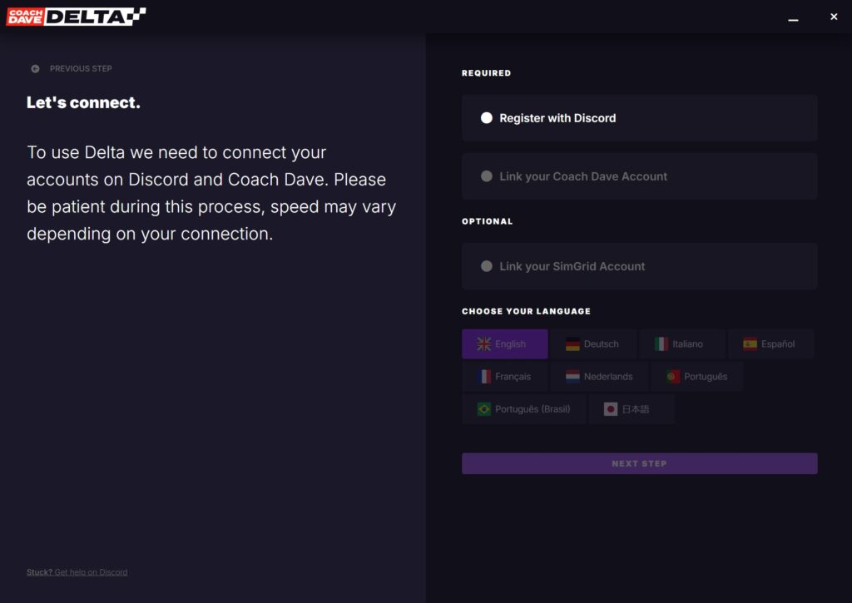Switch language to Português (Brasil)
Image resolution: width=852 pixels, height=603 pixels.
point(524,409)
